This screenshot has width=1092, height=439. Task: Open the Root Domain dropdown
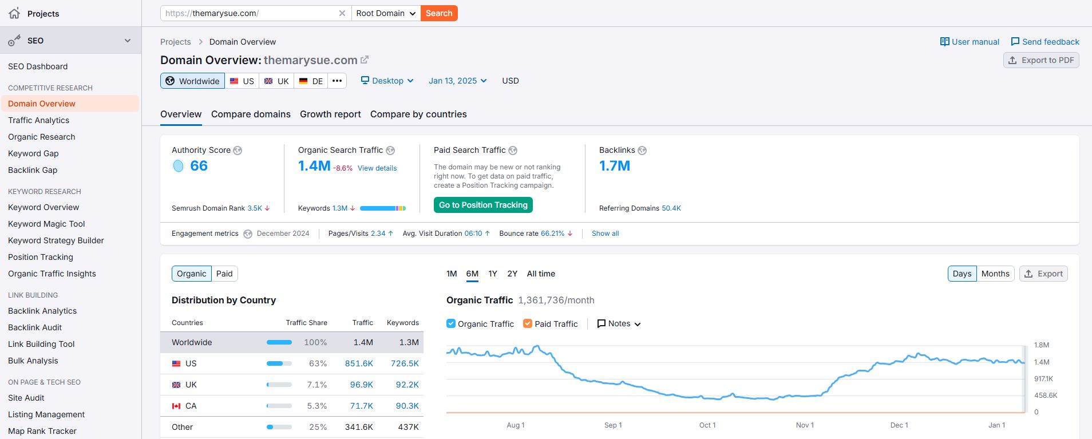[x=386, y=13]
